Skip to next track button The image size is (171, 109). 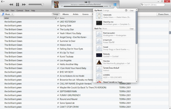pos(24,4)
